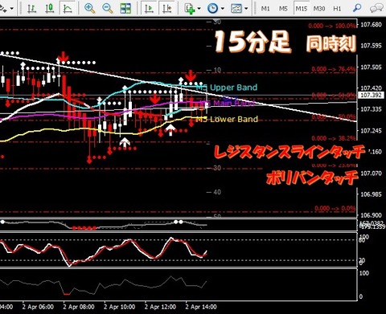Image resolution: width=386 pixels, height=314 pixels.
Task: Select the bar chart icon
Action: coord(32,9)
